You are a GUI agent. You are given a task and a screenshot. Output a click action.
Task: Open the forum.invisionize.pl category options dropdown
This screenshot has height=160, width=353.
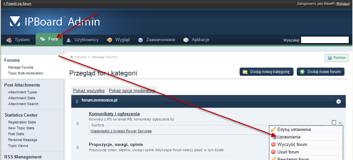tap(338, 102)
